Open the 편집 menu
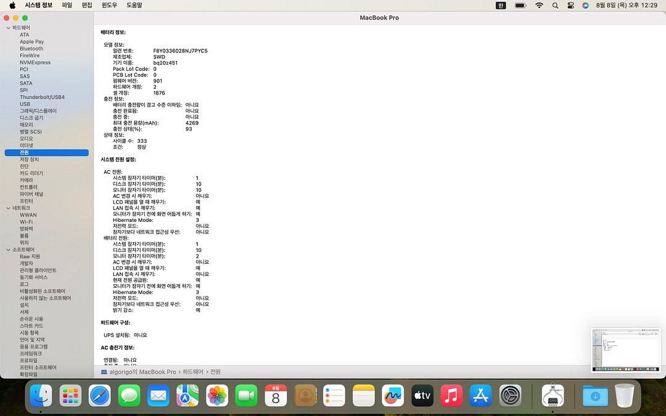This screenshot has height=416, width=666. [87, 5]
